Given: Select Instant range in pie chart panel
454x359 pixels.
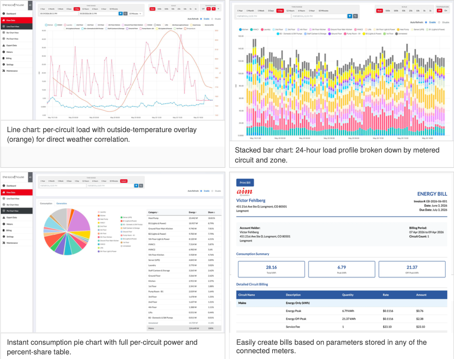Looking at the screenshot, I should (x=124, y=181).
